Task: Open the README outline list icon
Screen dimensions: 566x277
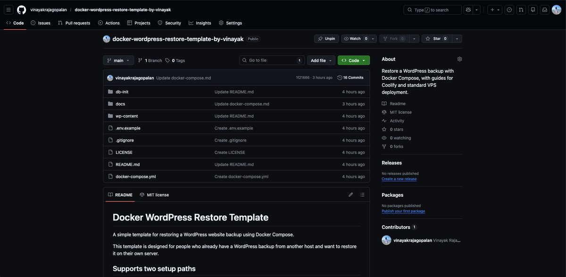Action: [362, 194]
